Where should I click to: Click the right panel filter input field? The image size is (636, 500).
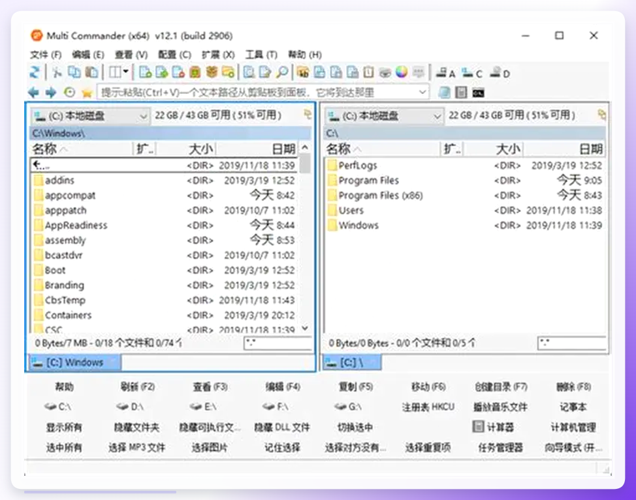(572, 343)
